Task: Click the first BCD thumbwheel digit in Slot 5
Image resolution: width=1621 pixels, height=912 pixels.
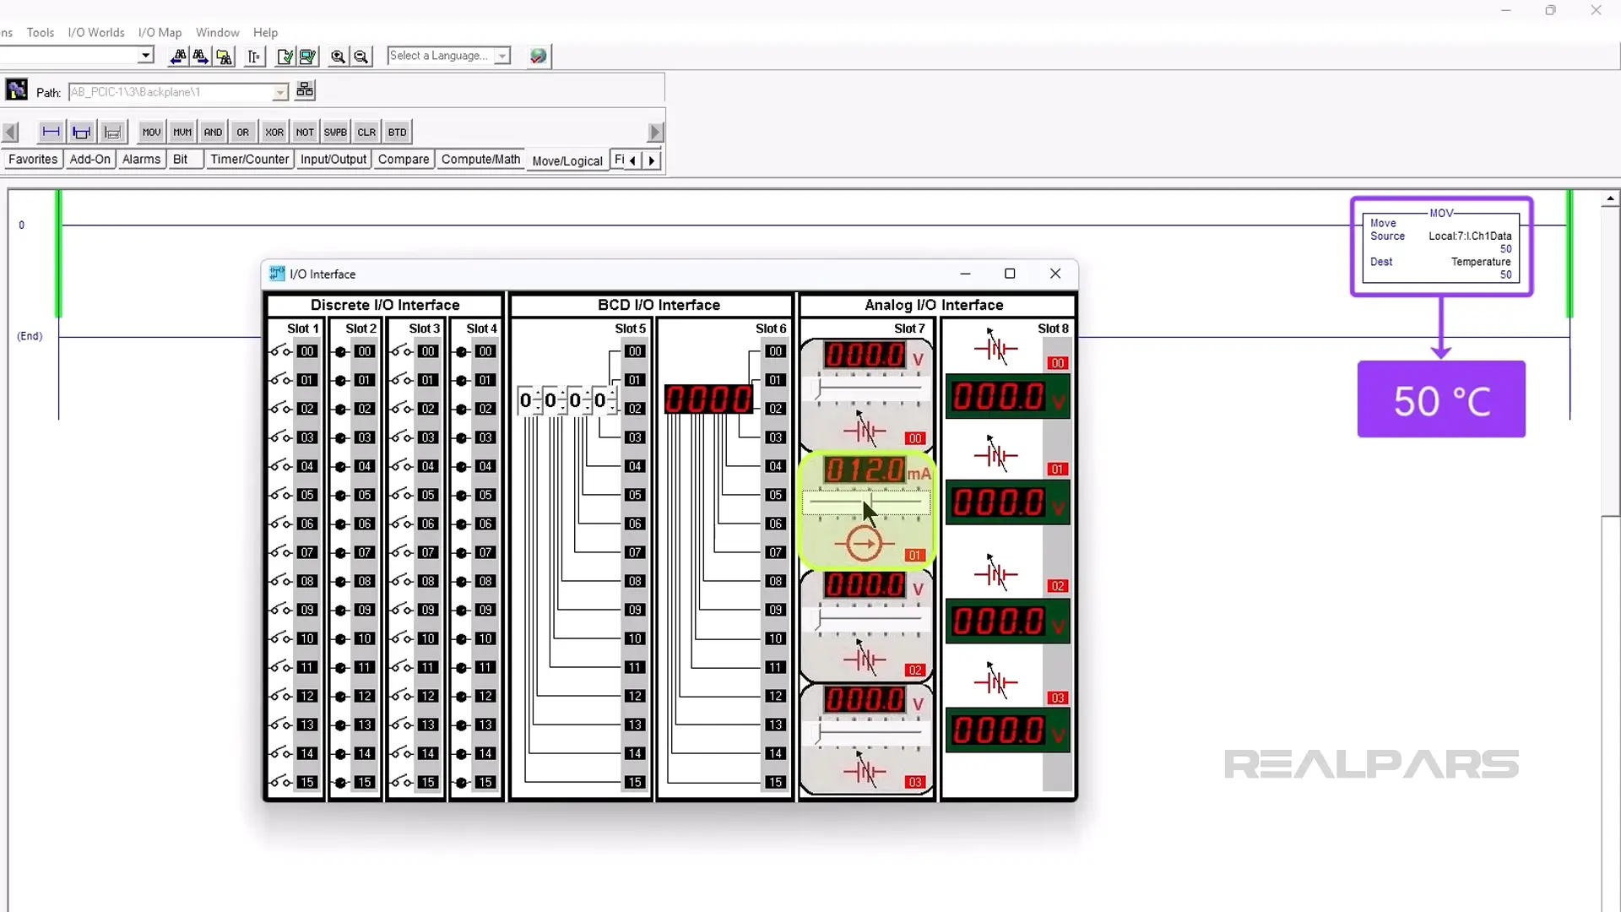Action: 526,400
